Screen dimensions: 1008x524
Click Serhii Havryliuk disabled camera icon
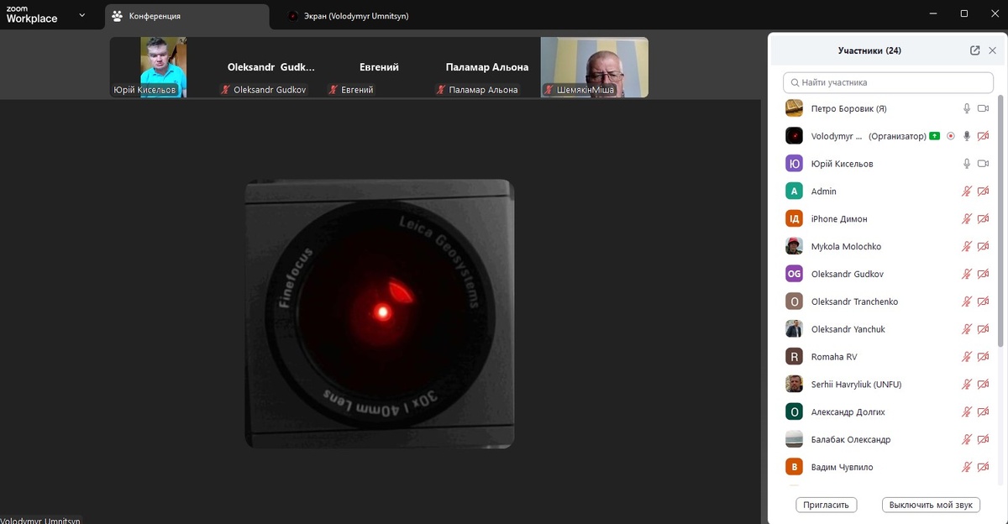coord(983,385)
